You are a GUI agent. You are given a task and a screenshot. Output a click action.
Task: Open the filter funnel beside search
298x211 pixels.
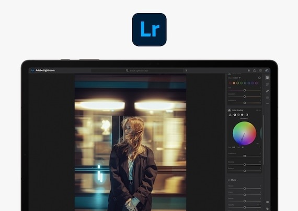point(186,71)
